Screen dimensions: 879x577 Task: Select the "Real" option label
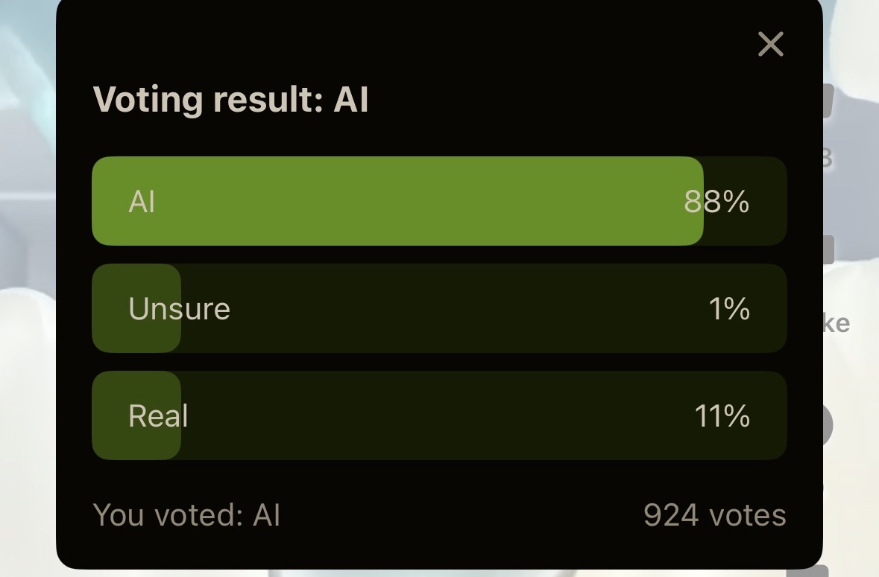point(158,415)
